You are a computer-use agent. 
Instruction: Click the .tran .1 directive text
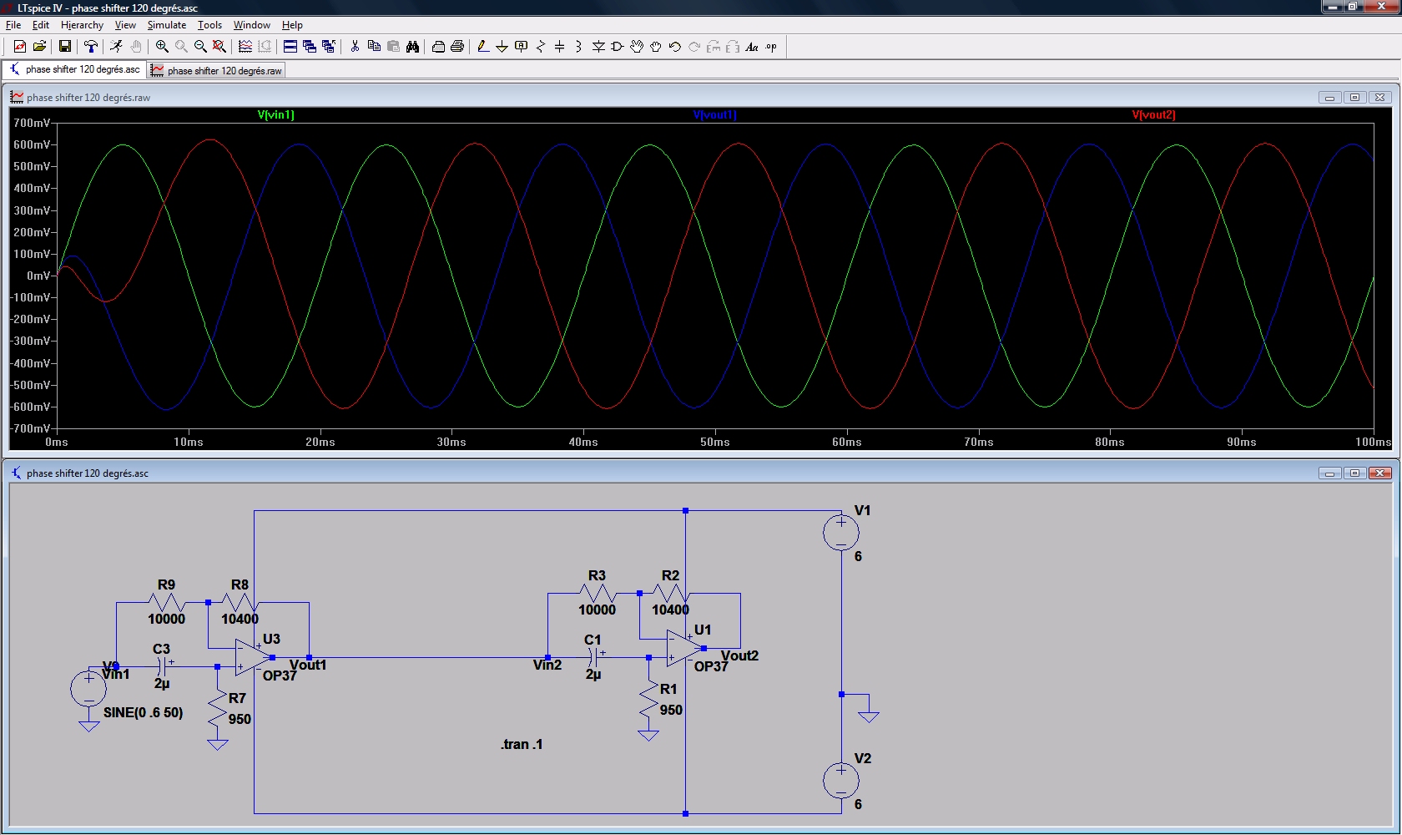tap(522, 744)
